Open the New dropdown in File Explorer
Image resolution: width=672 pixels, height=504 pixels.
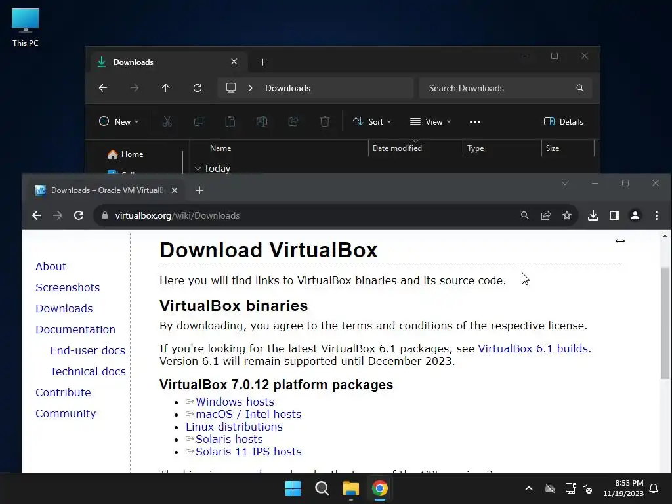pyautogui.click(x=119, y=121)
